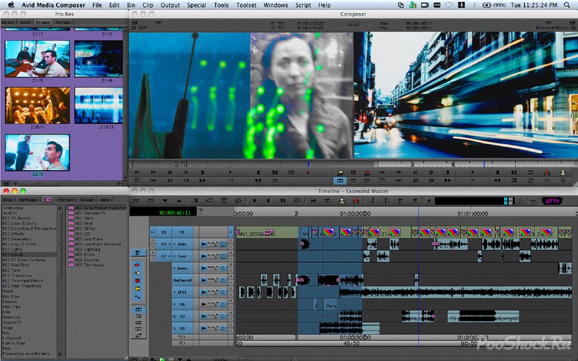Toggle NatSound track selector
The width and height of the screenshot is (578, 361).
(182, 280)
